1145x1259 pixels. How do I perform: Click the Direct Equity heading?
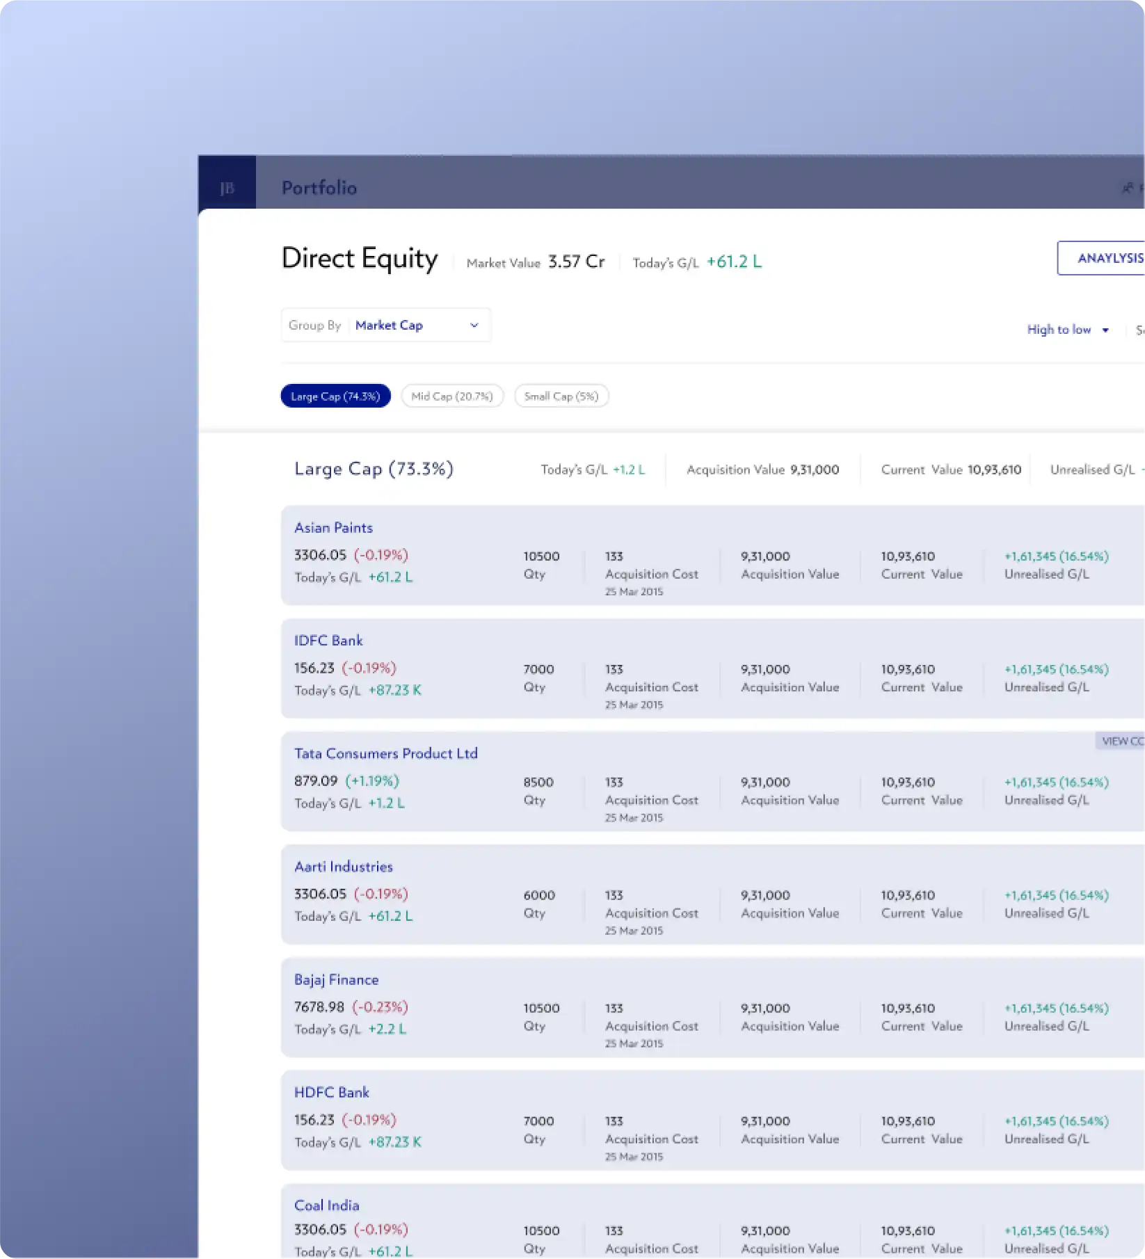coord(360,259)
